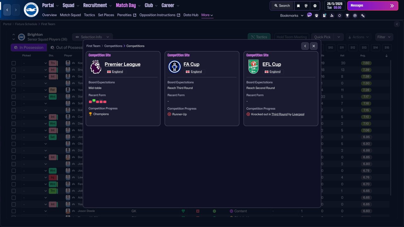Image resolution: width=404 pixels, height=227 pixels.
Task: Click the Brighton club badge in the header
Action: pos(31,10)
